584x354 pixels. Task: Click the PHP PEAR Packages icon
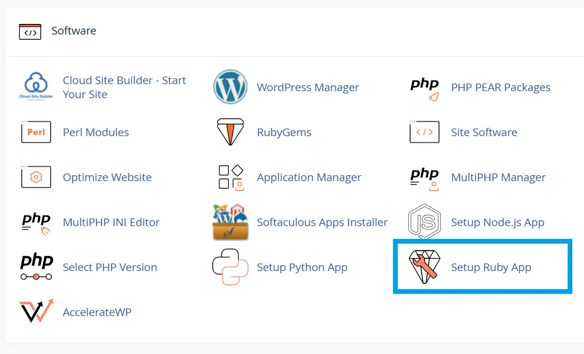tap(424, 86)
